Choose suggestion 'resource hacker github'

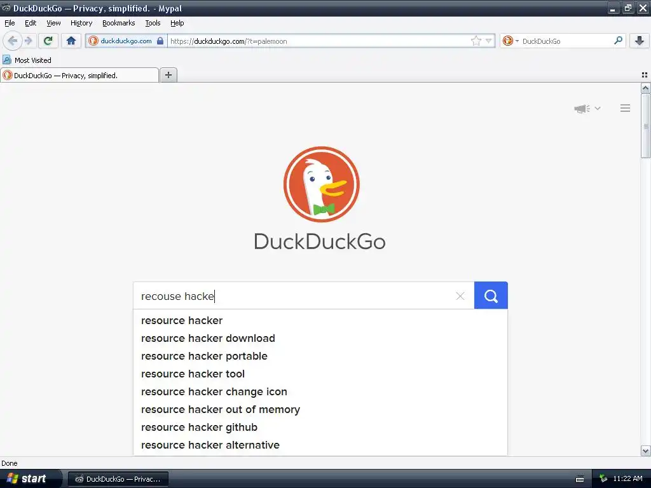(320, 428)
